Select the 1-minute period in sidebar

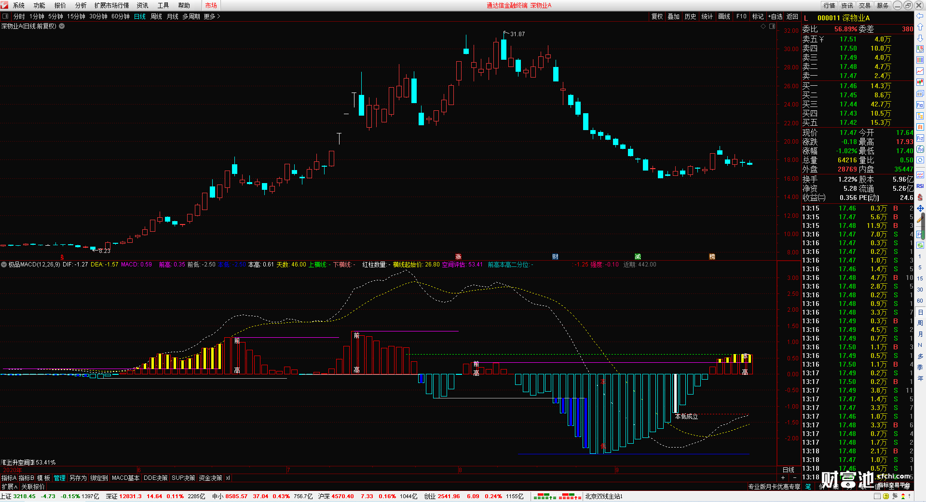coord(920,256)
